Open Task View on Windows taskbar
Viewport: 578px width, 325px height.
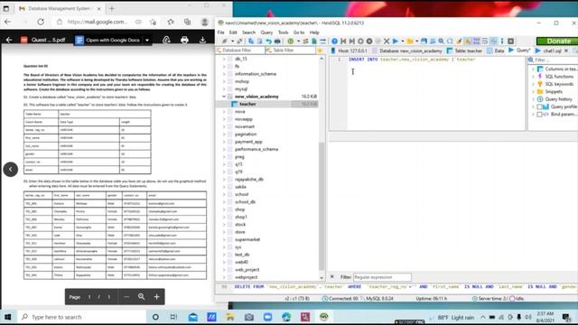tap(173, 317)
